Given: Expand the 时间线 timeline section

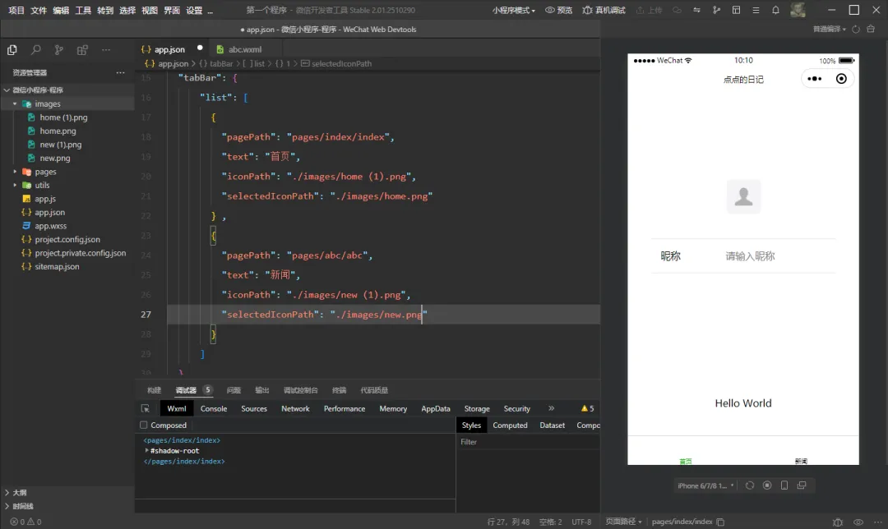Looking at the screenshot, I should point(7,506).
